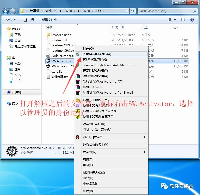Choose 删除(D) in context menu
This screenshot has width=200, height=195.
(x=111, y=178)
